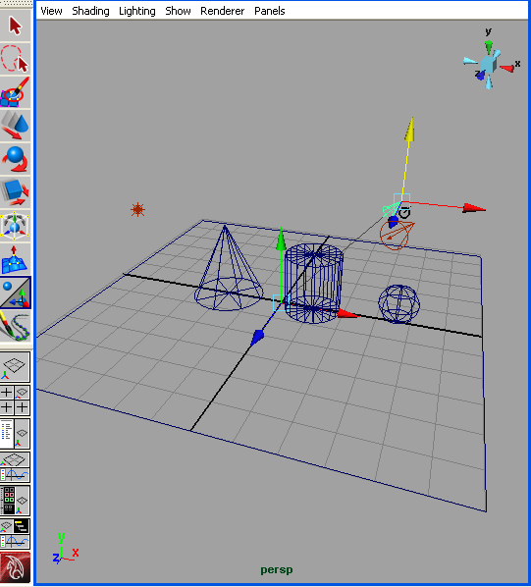
Task: Select the Universal Manipulator tool
Action: coord(15,226)
